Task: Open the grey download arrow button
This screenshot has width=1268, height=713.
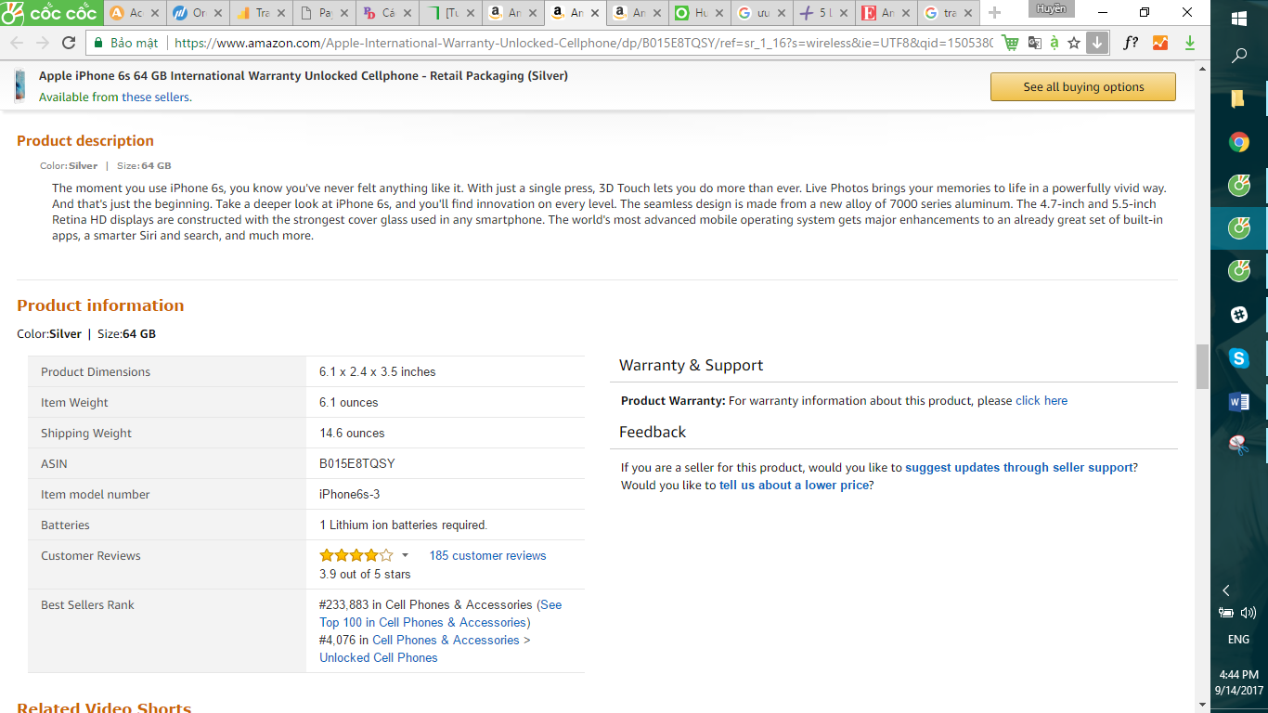Action: 1097,43
